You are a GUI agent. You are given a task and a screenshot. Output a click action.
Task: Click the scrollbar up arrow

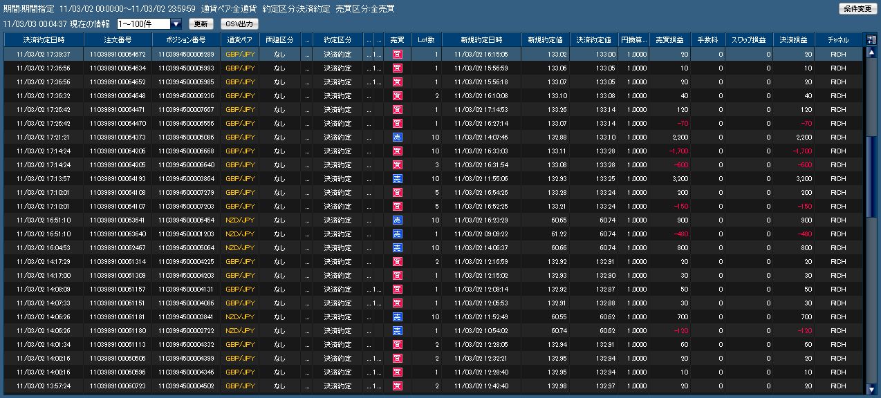[x=871, y=53]
